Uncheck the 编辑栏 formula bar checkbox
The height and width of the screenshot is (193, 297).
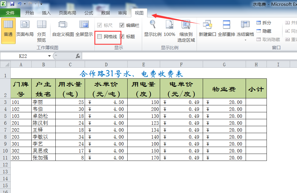122,25
